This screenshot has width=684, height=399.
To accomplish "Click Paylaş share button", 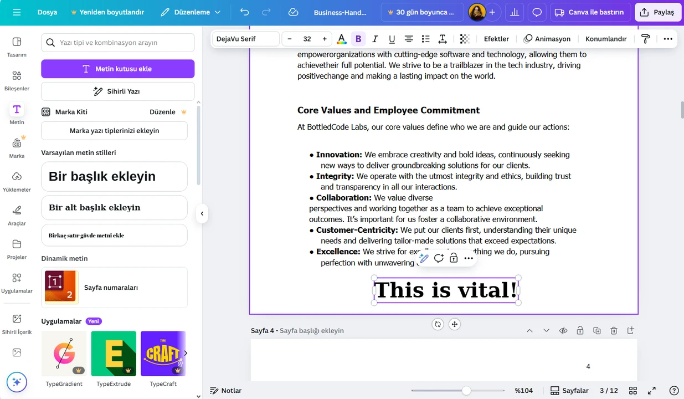I will pos(658,12).
